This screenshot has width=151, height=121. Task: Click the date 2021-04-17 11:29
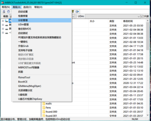pos(133,46)
